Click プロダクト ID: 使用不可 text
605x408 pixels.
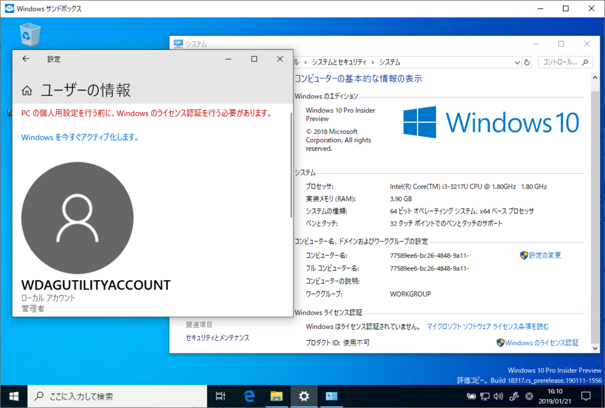[337, 343]
